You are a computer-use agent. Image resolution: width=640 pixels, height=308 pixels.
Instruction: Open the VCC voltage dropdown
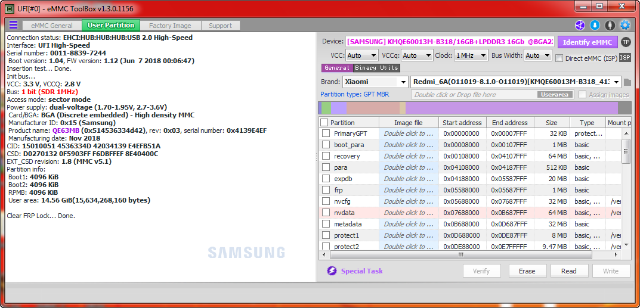362,55
